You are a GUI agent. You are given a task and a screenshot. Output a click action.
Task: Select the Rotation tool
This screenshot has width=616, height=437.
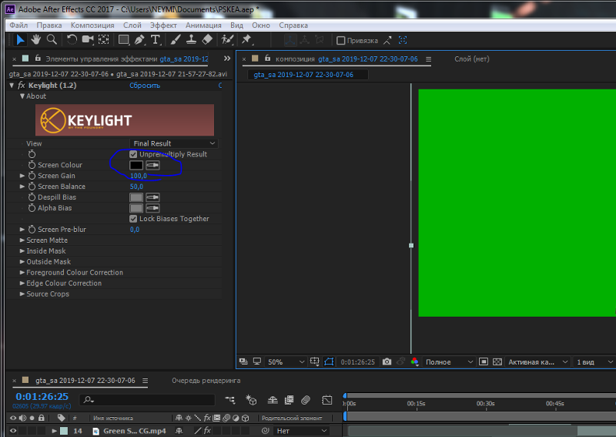(72, 40)
